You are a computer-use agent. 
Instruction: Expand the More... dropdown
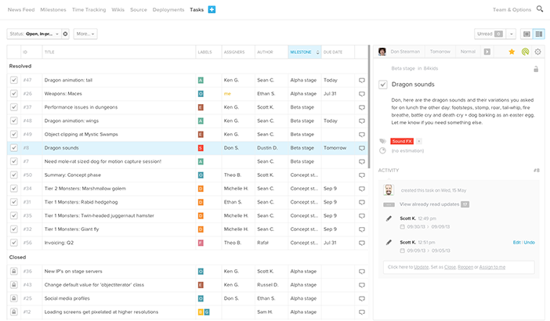85,34
